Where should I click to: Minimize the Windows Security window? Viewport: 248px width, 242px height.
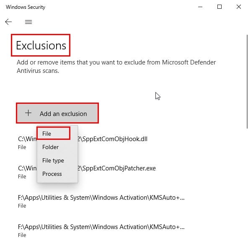pyautogui.click(x=200, y=7)
